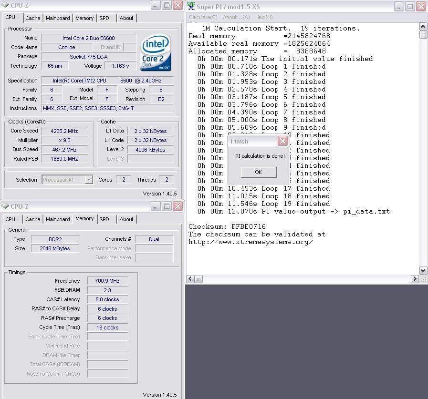The height and width of the screenshot is (399, 428).
Task: Switch to Mainboard tab in top CPU-Z window
Action: point(58,18)
